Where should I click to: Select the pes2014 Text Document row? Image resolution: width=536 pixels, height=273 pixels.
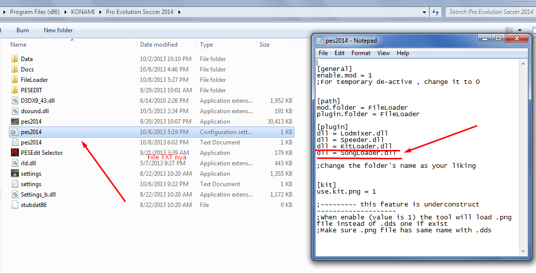pyautogui.click(x=152, y=142)
